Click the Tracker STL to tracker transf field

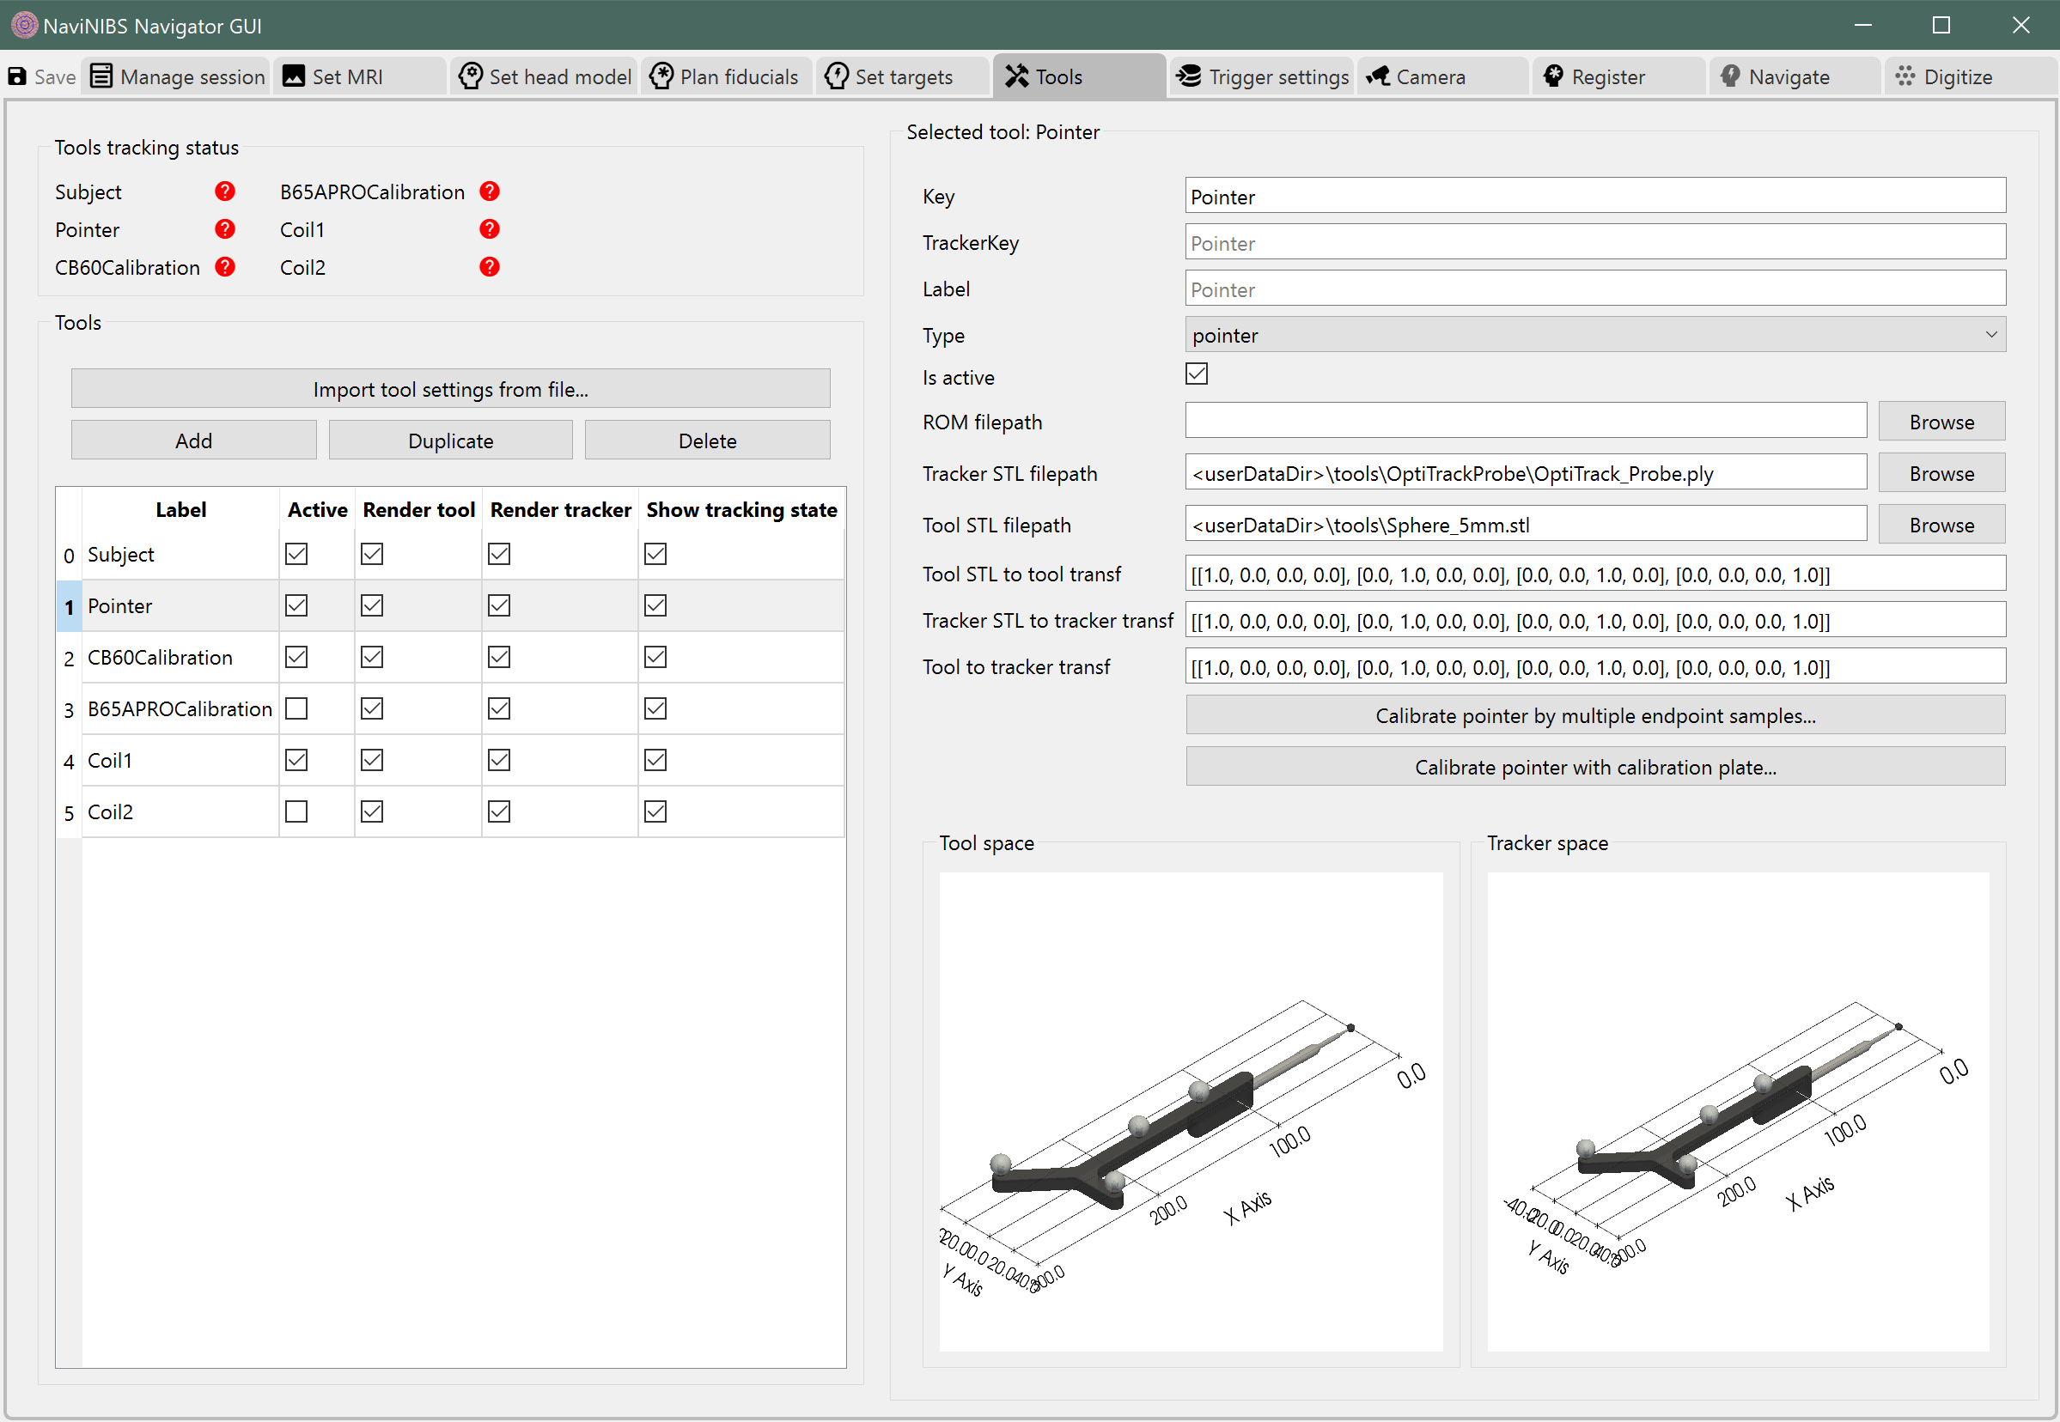click(x=1595, y=620)
